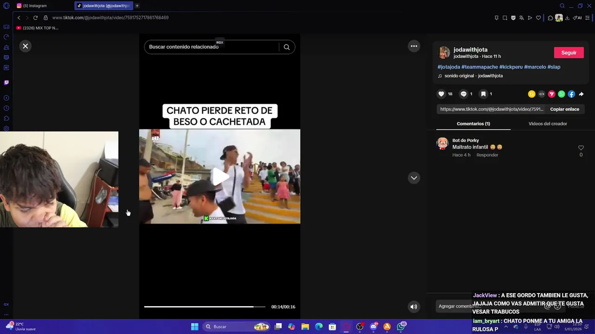This screenshot has height=334, width=595.
Task: Bookmark the video to favorites
Action: pyautogui.click(x=483, y=94)
